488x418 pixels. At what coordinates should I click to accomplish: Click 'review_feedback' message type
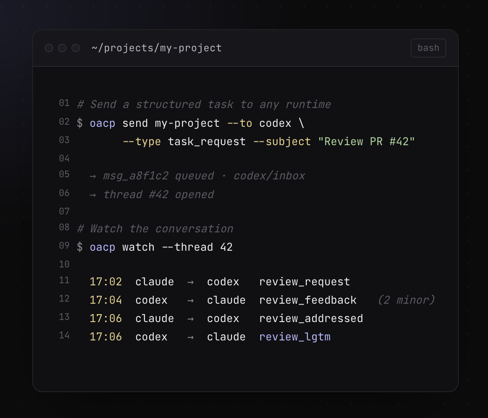[308, 300]
